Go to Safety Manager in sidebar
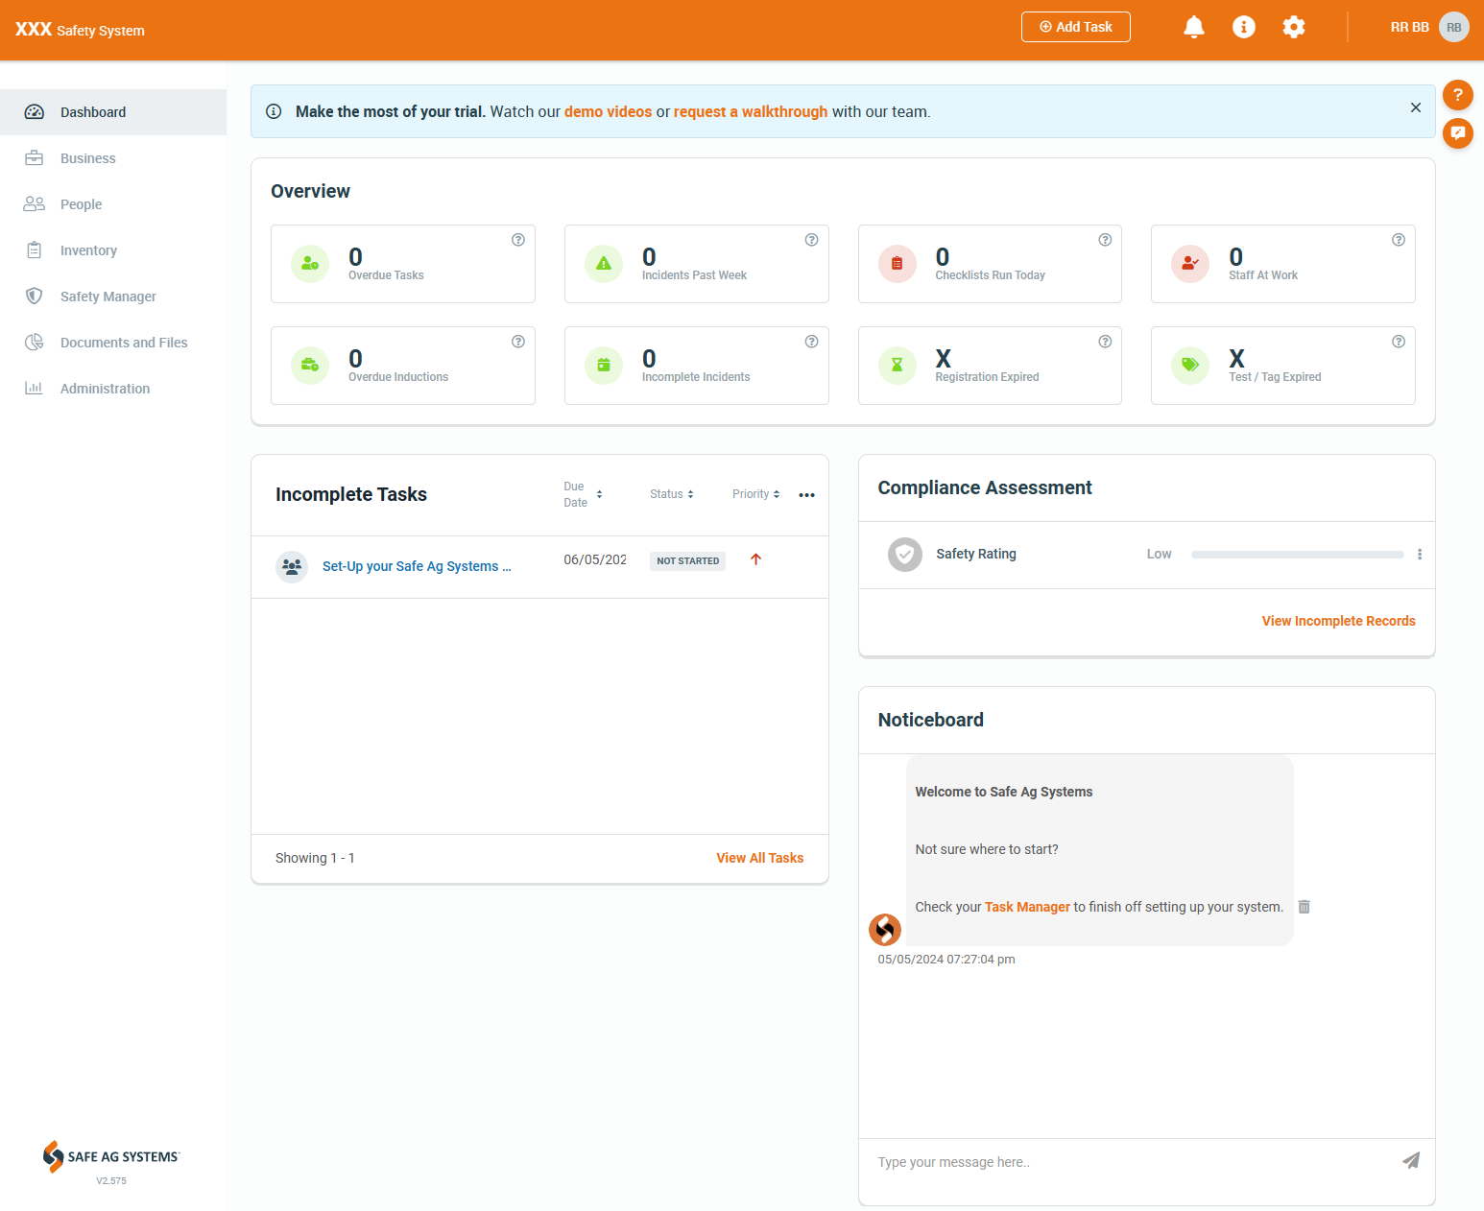 [x=108, y=297]
